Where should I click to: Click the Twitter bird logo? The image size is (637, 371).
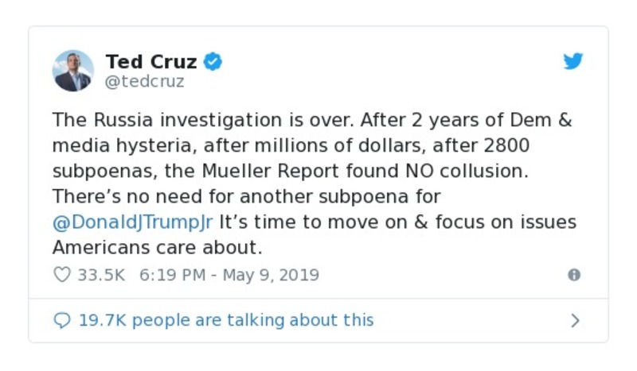pos(573,62)
